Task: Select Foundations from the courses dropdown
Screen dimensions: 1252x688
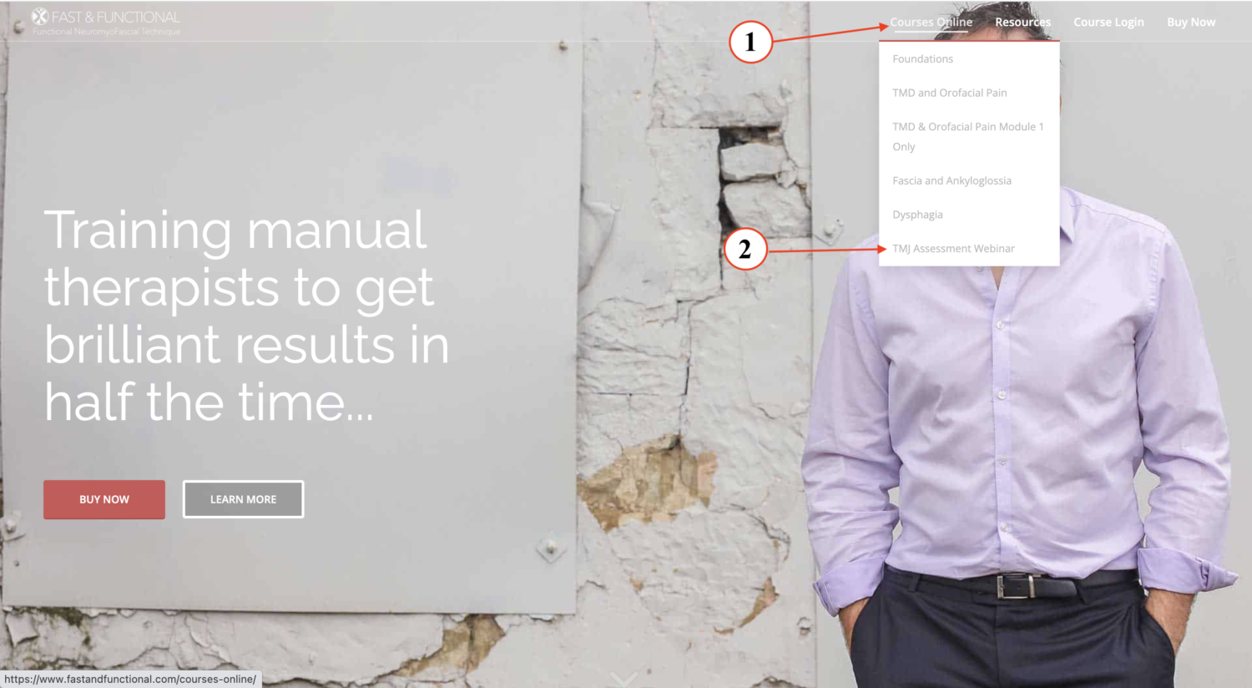Action: [x=922, y=58]
